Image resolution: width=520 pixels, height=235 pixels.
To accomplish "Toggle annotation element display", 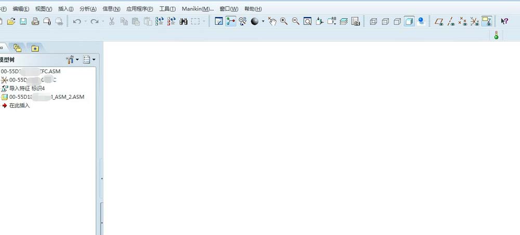I will 487,21.
